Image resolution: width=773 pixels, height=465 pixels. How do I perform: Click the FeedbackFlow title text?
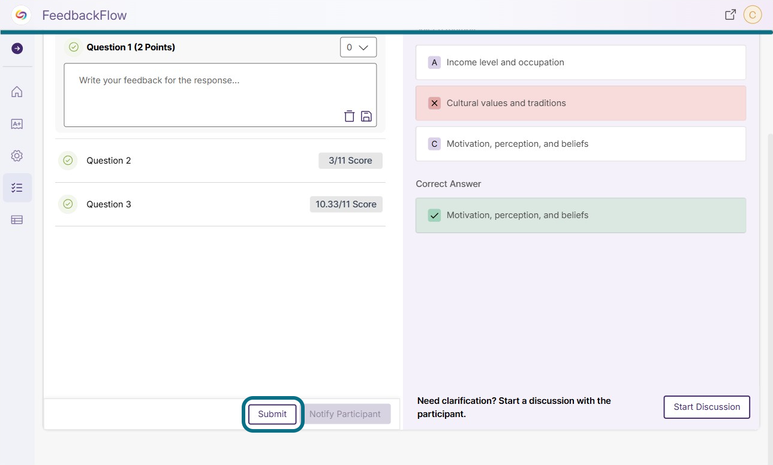(x=85, y=15)
